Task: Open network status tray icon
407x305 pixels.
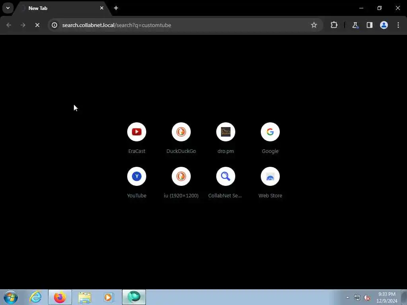Action: [357, 298]
